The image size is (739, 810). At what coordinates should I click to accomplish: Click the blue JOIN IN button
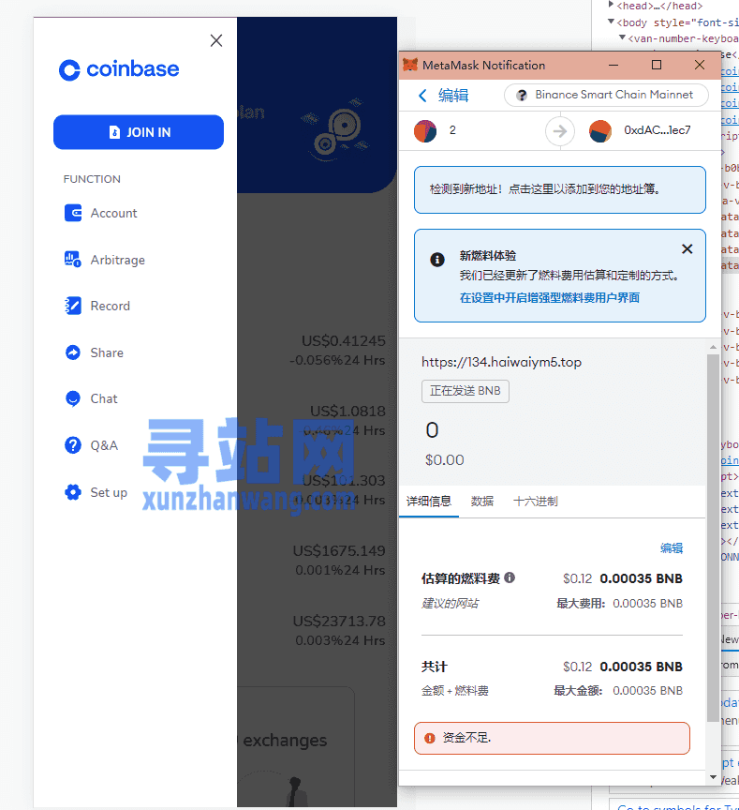tap(139, 132)
